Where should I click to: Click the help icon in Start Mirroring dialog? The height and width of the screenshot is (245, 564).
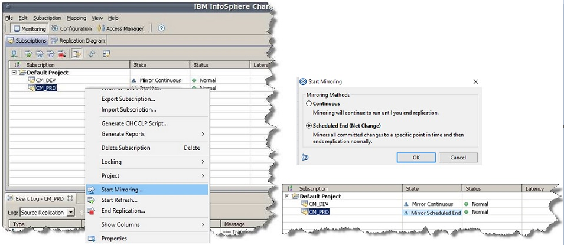click(305, 158)
